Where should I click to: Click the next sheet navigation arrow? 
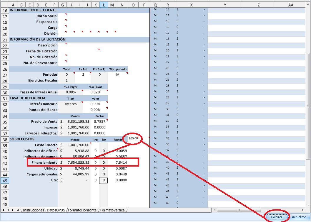point(13,210)
